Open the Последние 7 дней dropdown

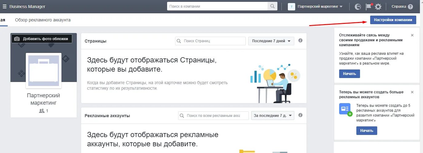(x=271, y=41)
